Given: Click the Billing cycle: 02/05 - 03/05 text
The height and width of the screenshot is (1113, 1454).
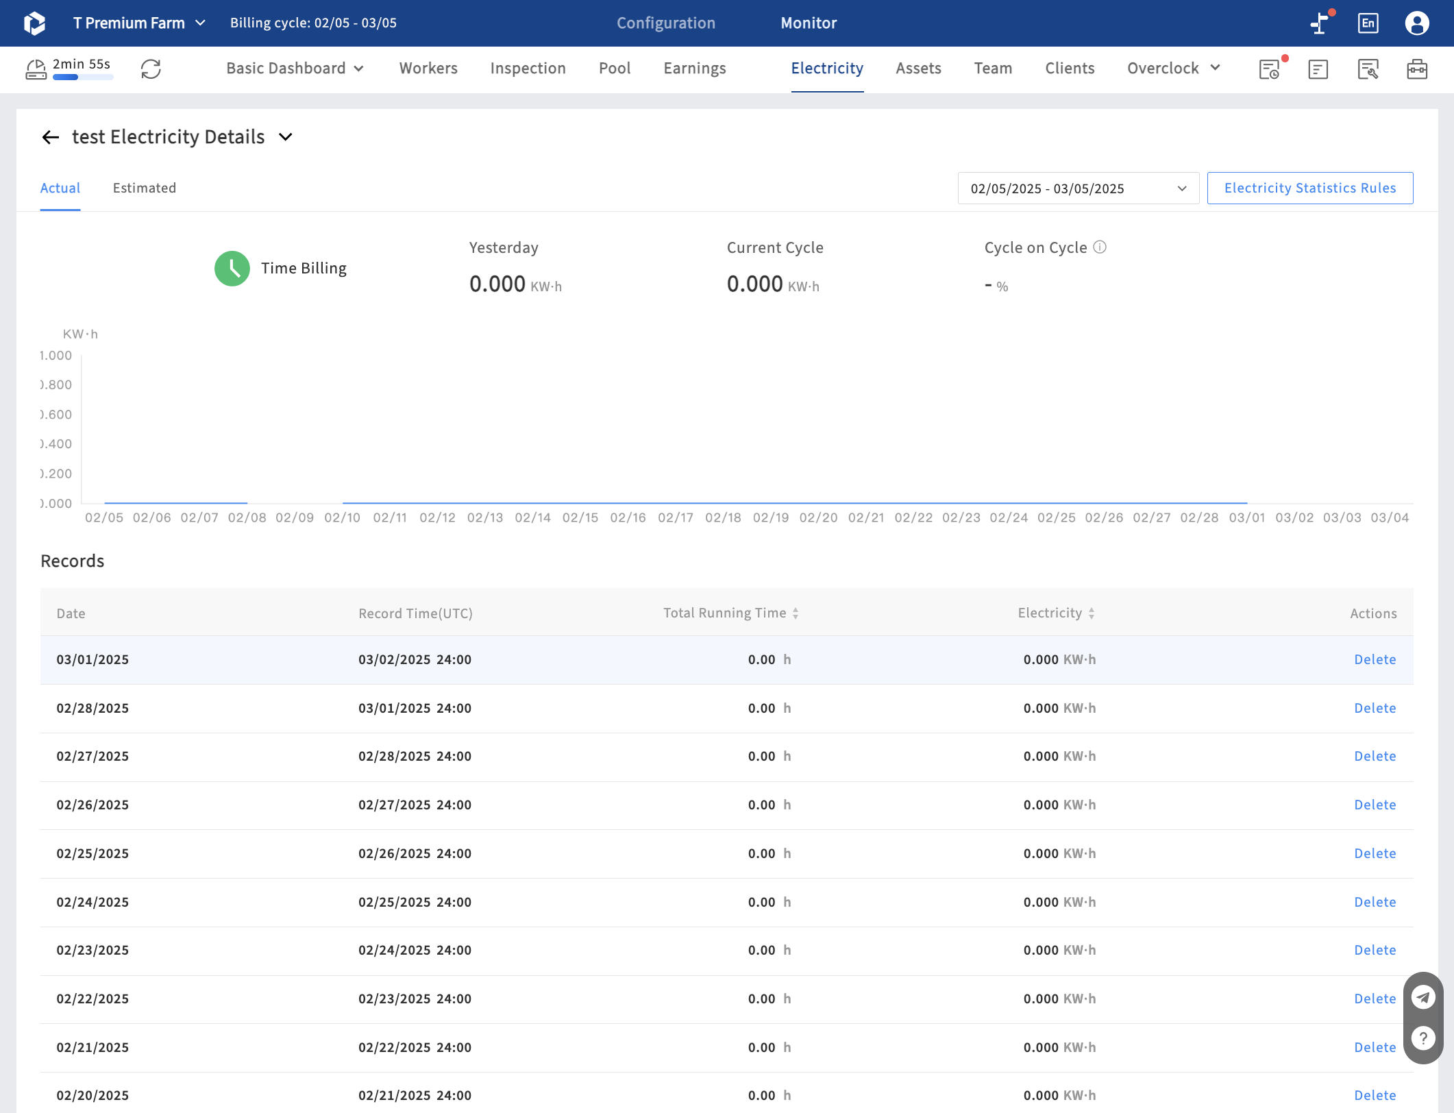Looking at the screenshot, I should pyautogui.click(x=313, y=23).
